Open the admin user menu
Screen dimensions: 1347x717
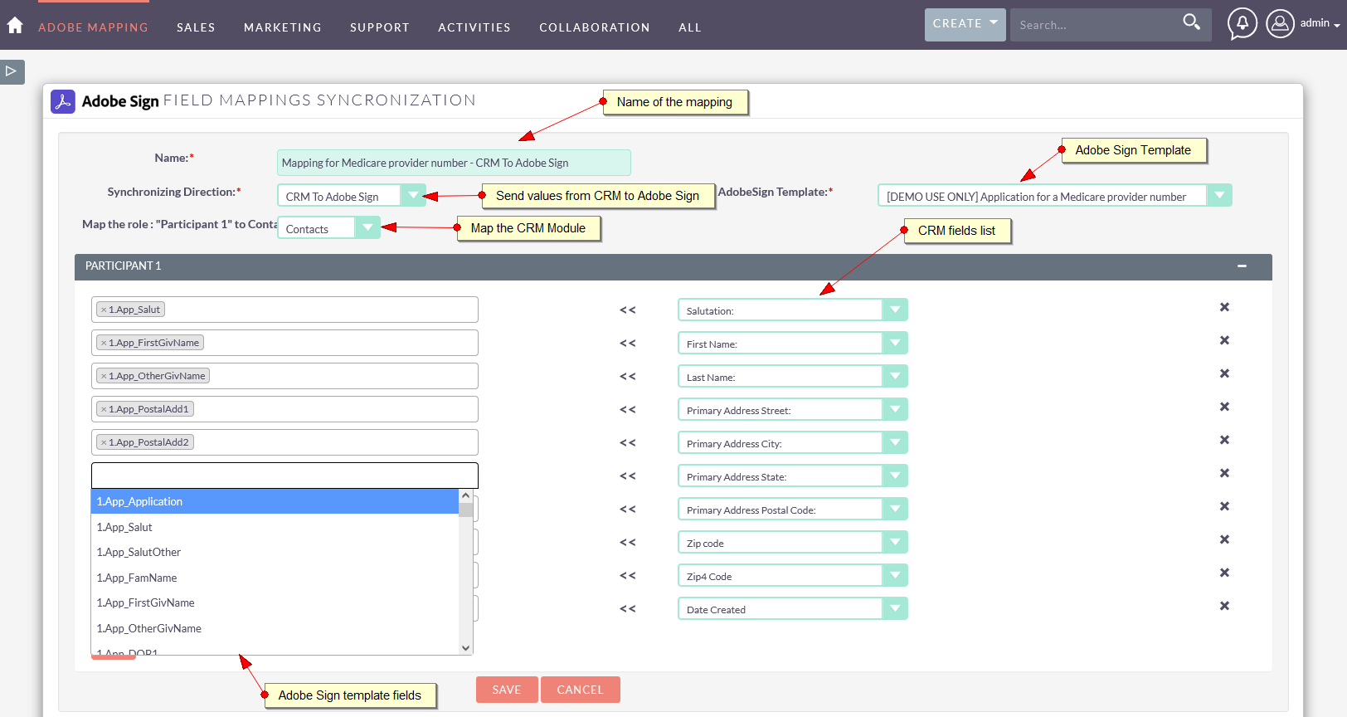point(1320,23)
